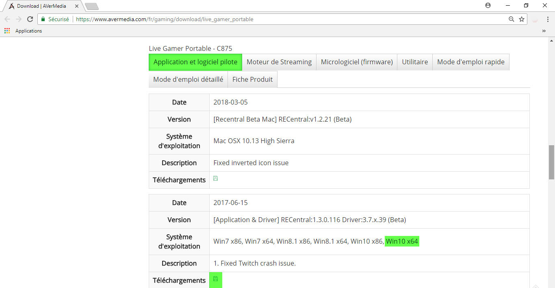
Task: Switch to Moteur de Streaming tab
Action: (x=279, y=62)
